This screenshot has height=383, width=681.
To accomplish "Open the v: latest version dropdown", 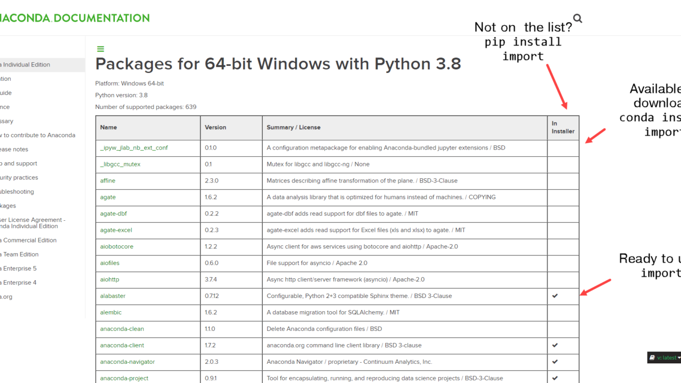I will pos(667,357).
